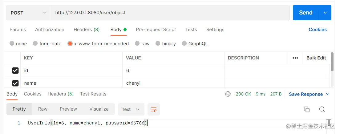Select the form-data radio option
Image resolution: width=340 pixels, height=134 pixels.
coord(35,43)
